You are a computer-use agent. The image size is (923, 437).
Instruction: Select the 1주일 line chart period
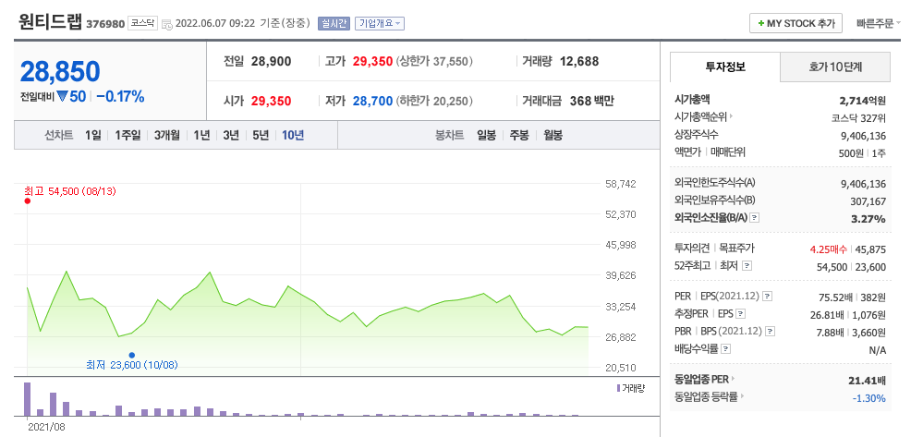click(128, 136)
